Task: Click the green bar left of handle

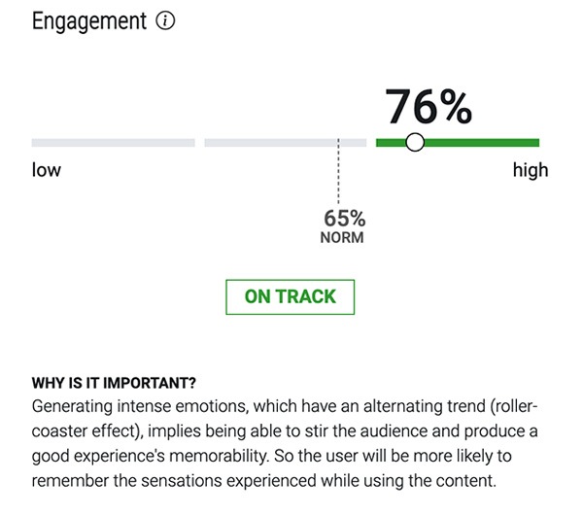Action: point(391,143)
